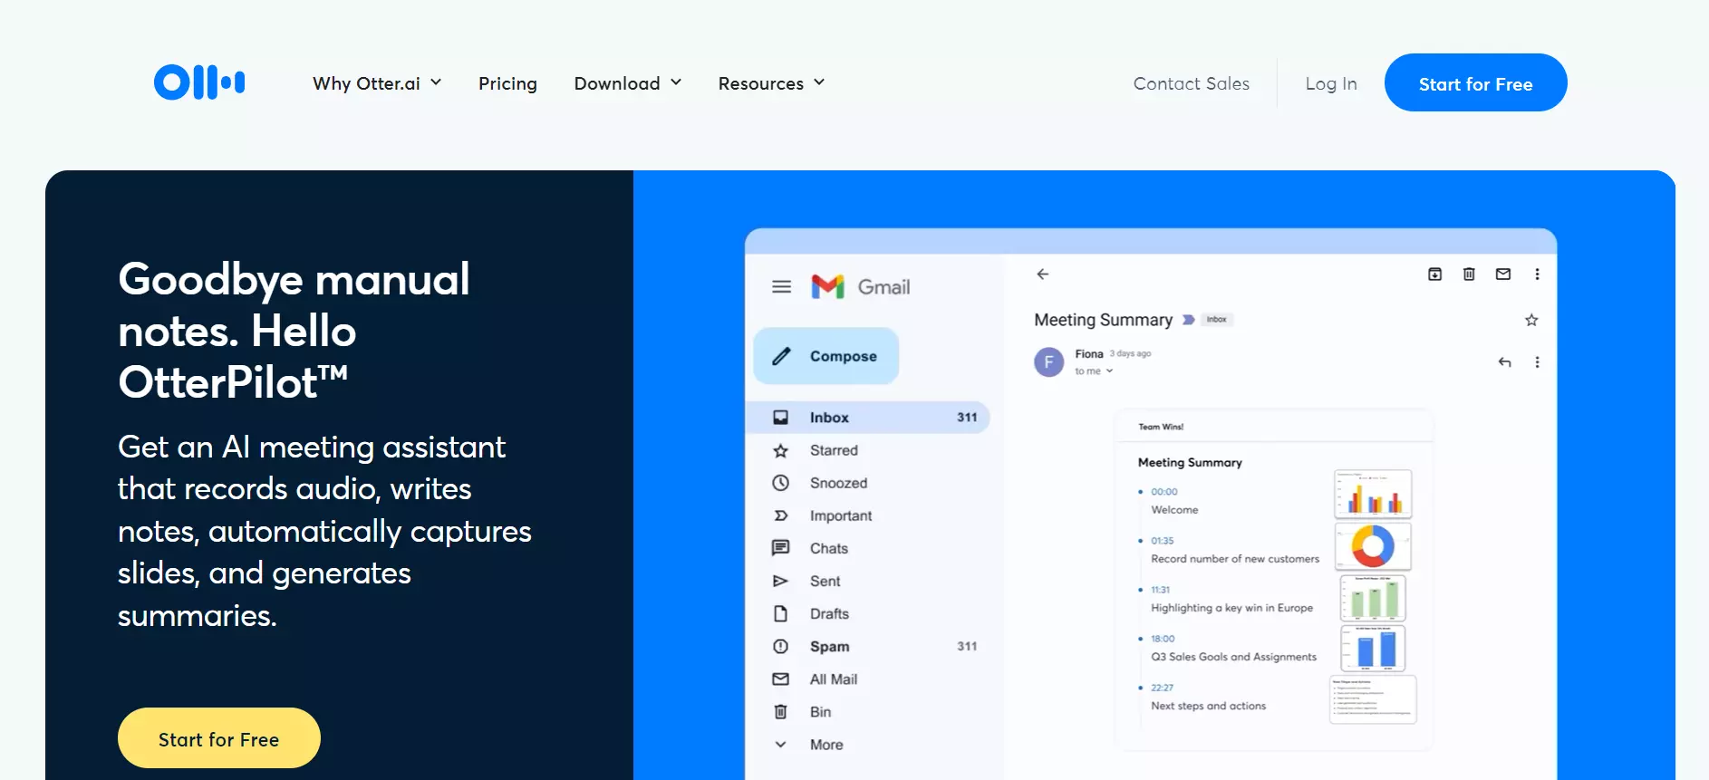Click the reply arrow icon
Image resolution: width=1709 pixels, height=780 pixels.
(x=1504, y=362)
